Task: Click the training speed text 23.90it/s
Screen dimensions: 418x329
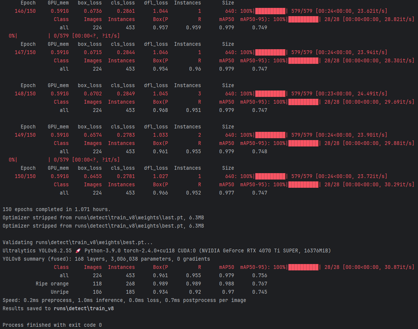Action: click(x=371, y=135)
